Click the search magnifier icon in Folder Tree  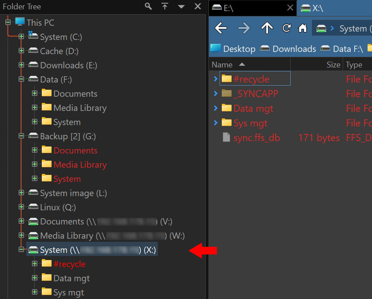148,6
